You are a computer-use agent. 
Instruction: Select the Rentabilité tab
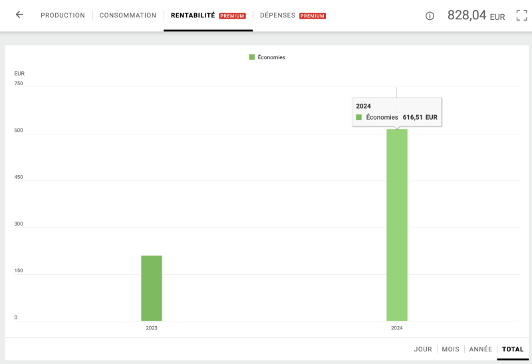(193, 15)
